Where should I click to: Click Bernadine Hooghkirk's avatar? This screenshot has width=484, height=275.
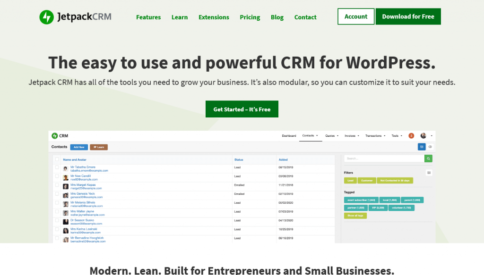65,240
